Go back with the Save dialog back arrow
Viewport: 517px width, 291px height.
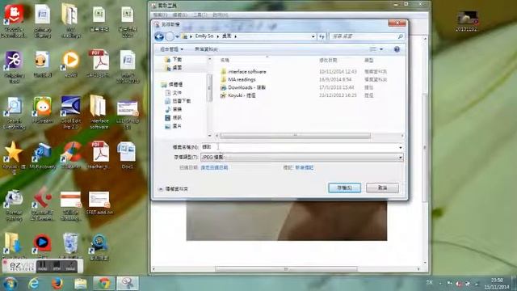(159, 36)
